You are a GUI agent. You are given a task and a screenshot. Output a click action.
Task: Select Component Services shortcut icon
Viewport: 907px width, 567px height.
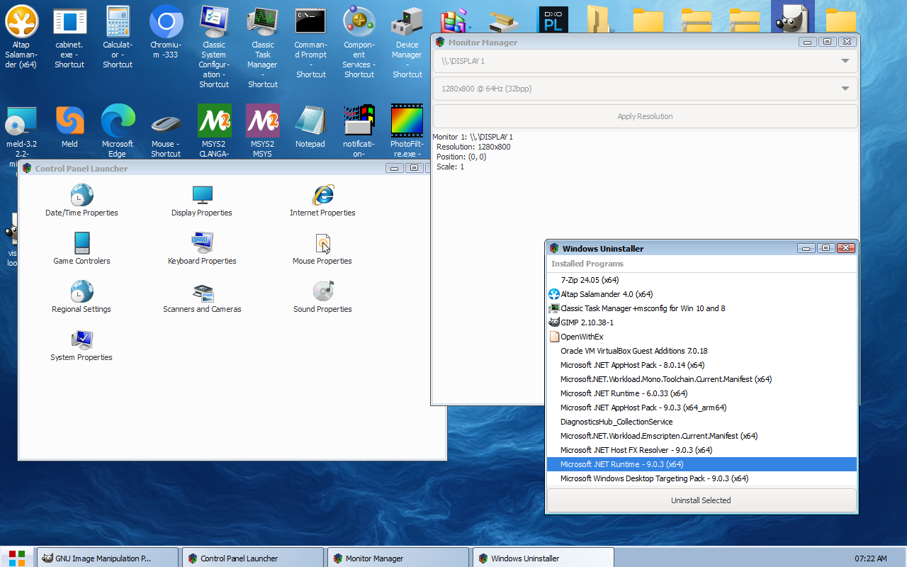coord(359,42)
